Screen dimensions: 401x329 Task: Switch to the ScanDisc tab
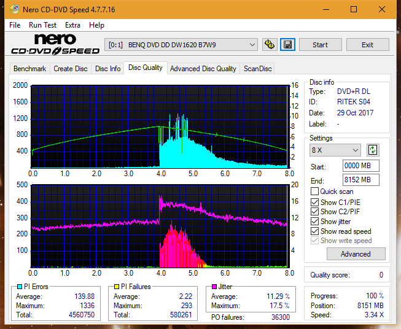point(257,69)
